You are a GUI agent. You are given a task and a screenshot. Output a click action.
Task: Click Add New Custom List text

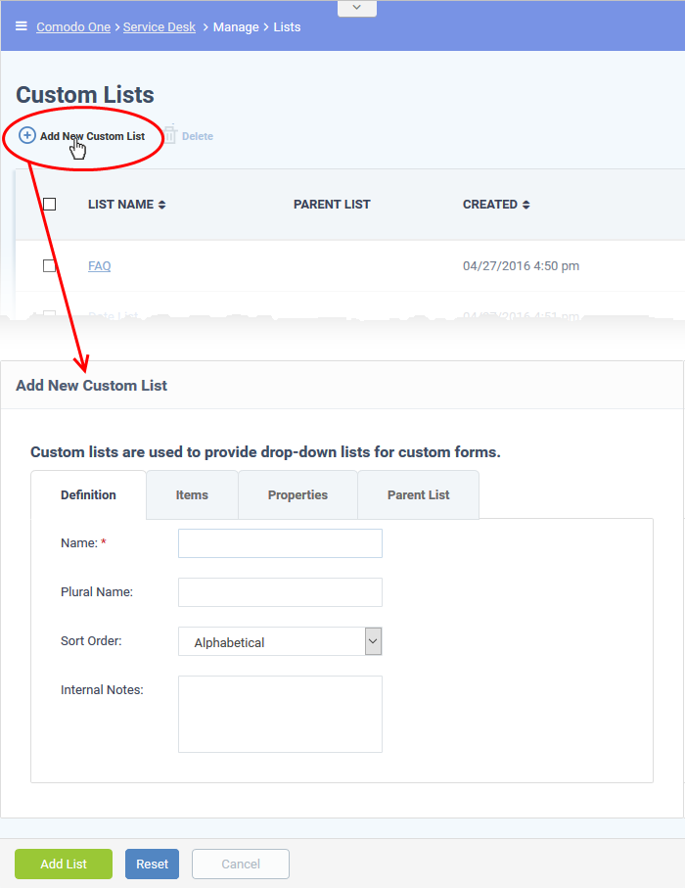click(92, 136)
